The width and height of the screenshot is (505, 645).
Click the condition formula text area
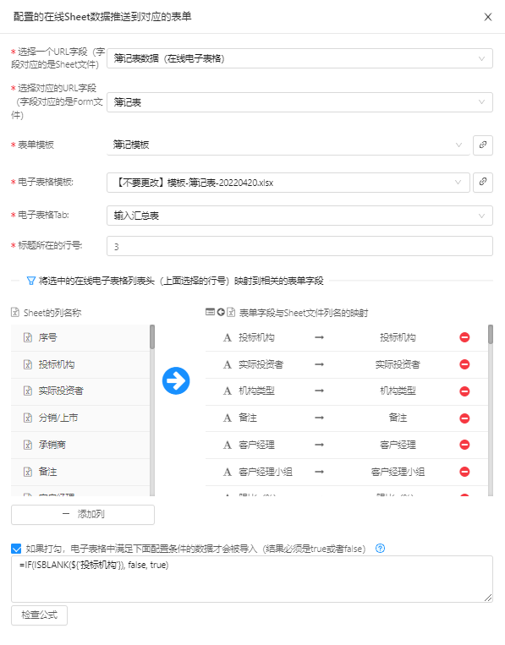click(252, 579)
